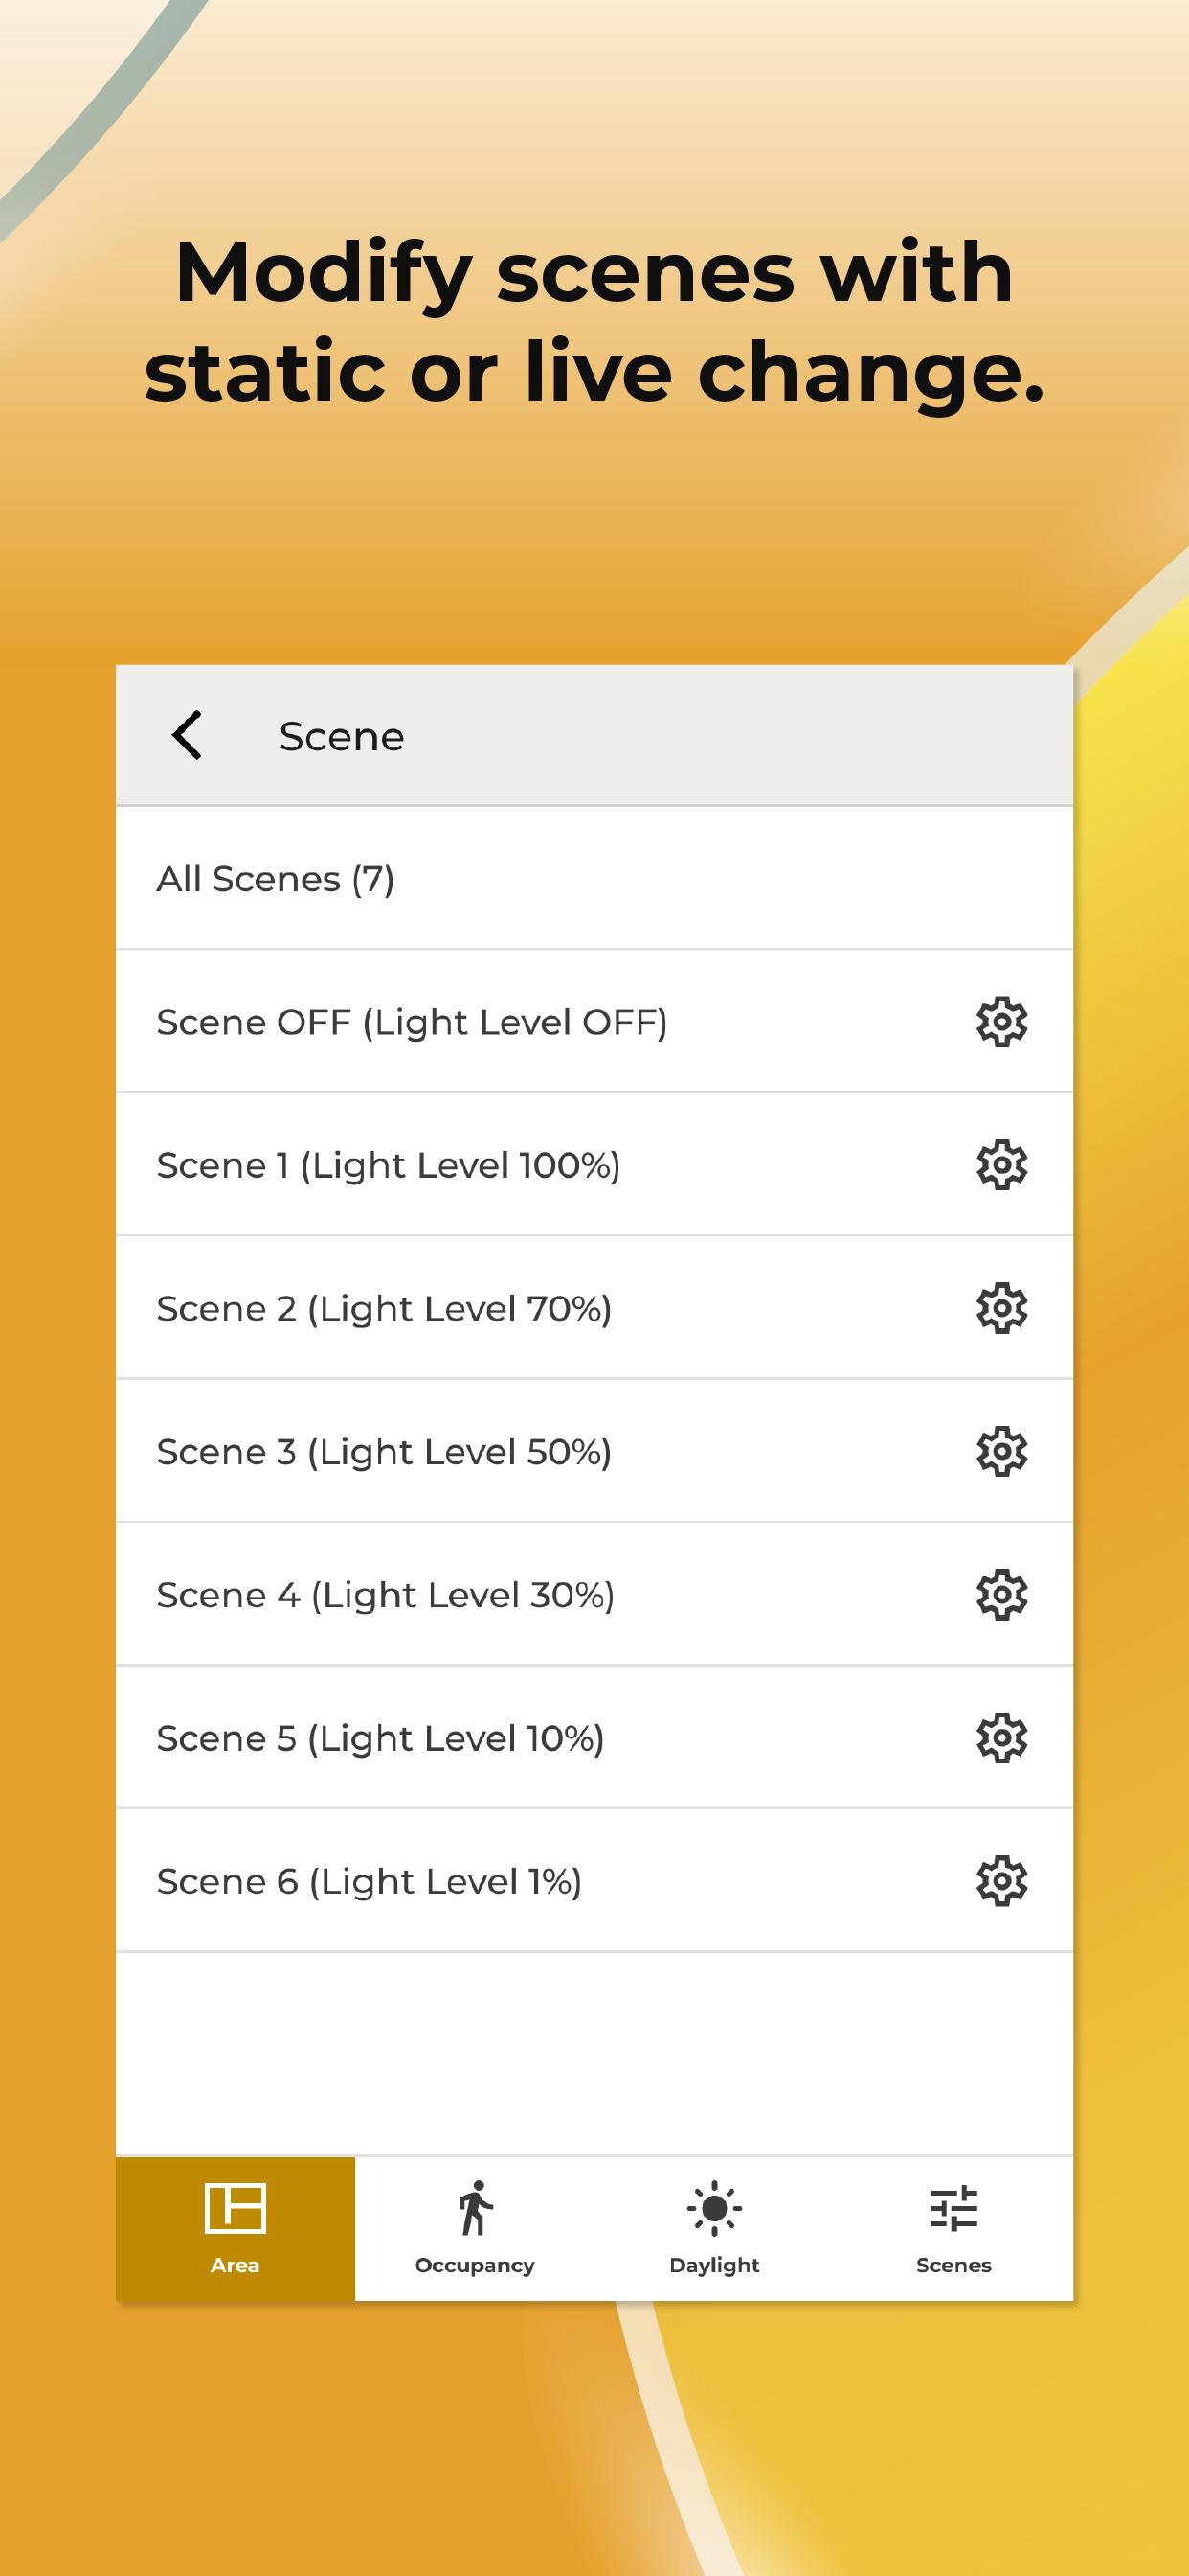Open settings gear for Scene 6
Viewport: 1189px width, 2576px height.
(x=1001, y=1881)
